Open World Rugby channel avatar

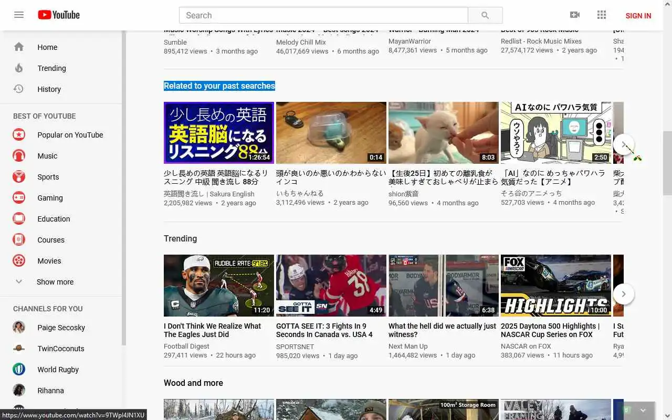click(19, 370)
